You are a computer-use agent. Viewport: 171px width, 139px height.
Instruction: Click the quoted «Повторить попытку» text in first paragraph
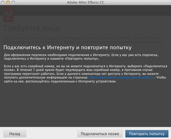[82, 58]
